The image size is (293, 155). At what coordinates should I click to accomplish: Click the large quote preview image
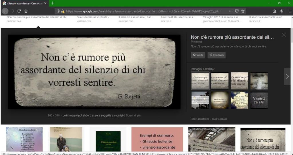coord(94,72)
